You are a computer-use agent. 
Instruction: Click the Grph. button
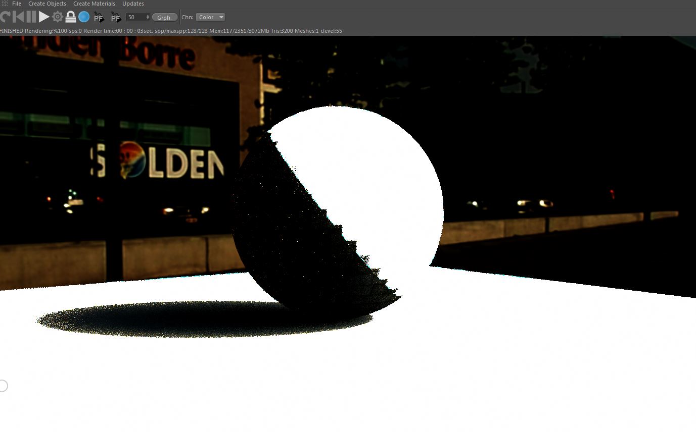(165, 17)
